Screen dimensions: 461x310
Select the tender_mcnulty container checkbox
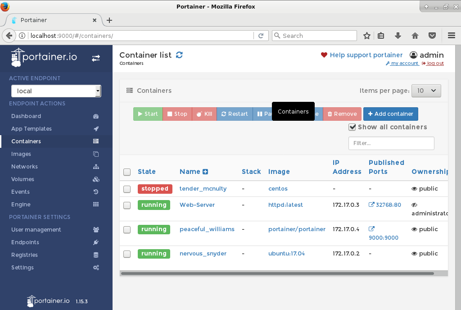click(x=127, y=189)
